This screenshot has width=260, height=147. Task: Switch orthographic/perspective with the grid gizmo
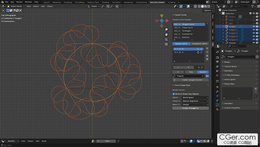166,44
